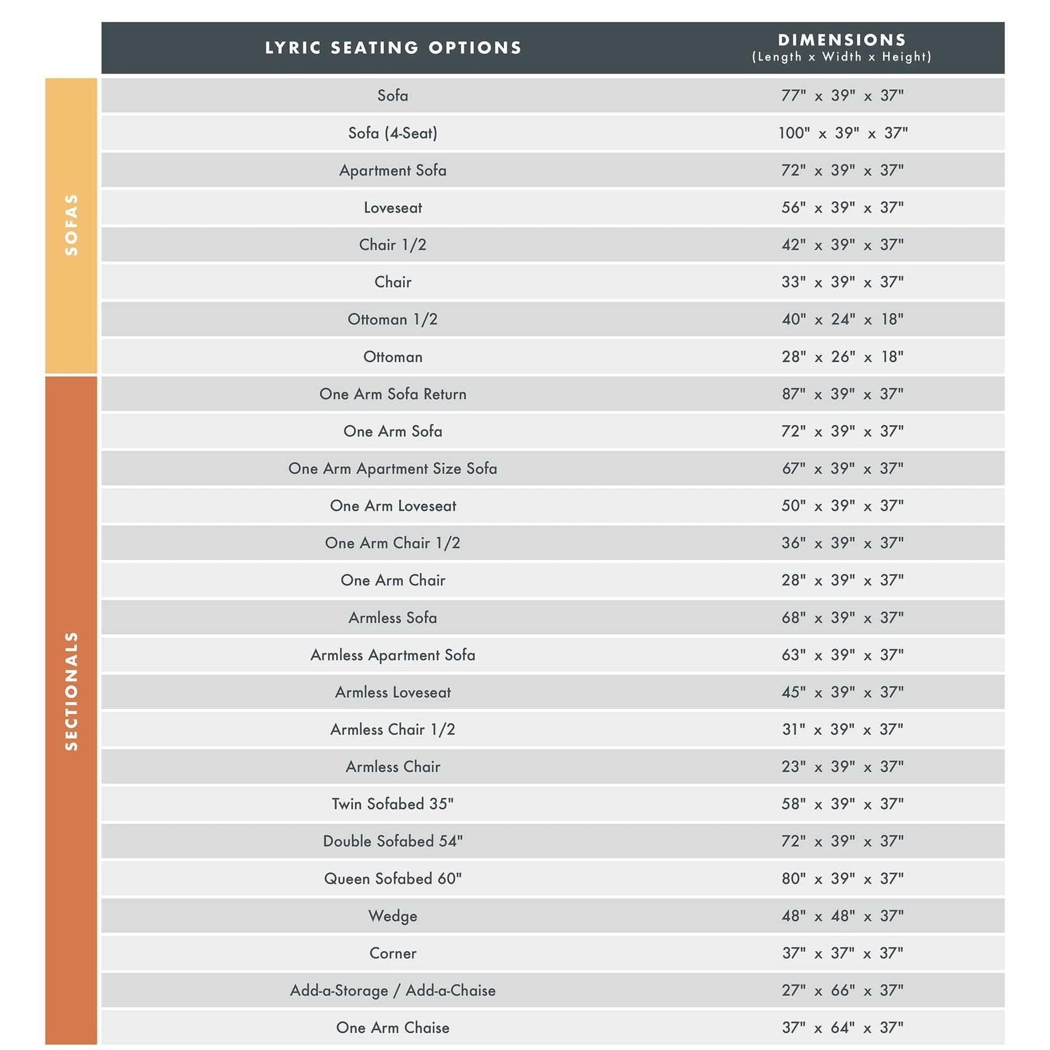The height and width of the screenshot is (1050, 1050).
Task: Click the One Arm Loveseat dimensions value
Action: click(x=842, y=506)
